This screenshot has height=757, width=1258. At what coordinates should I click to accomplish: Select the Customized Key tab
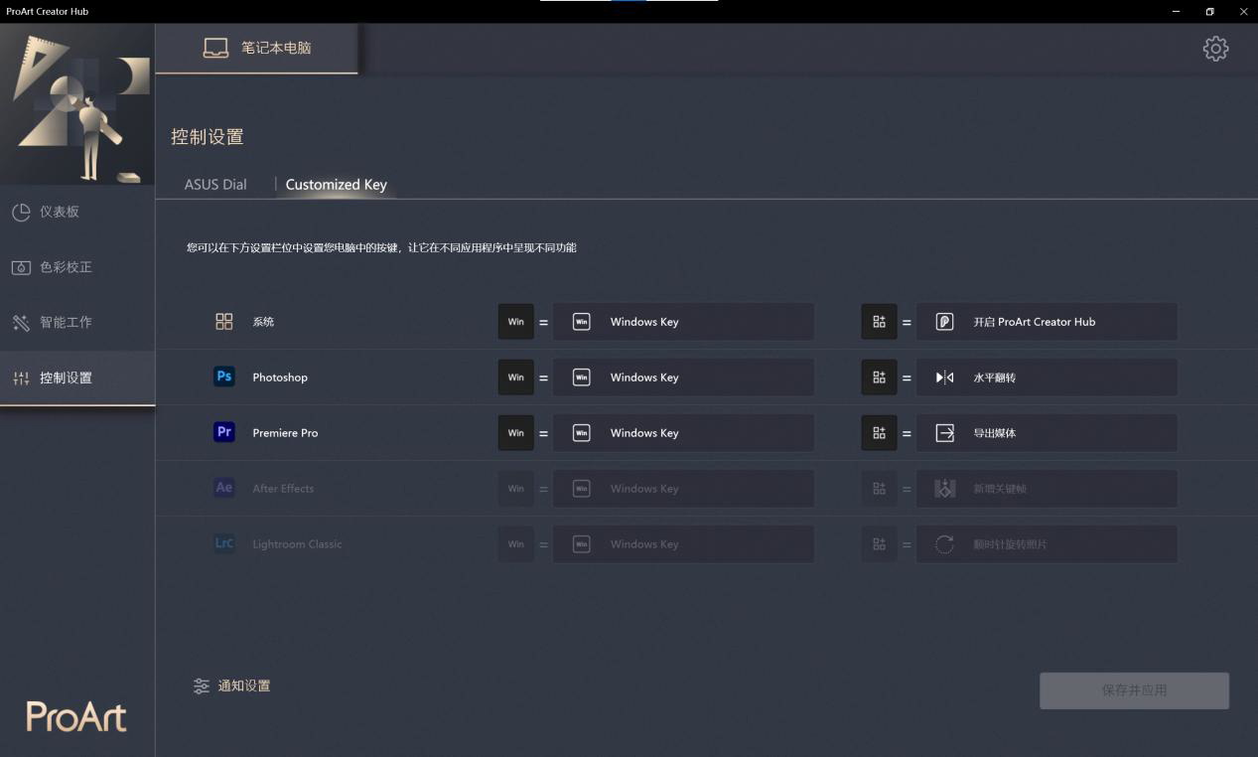336,184
